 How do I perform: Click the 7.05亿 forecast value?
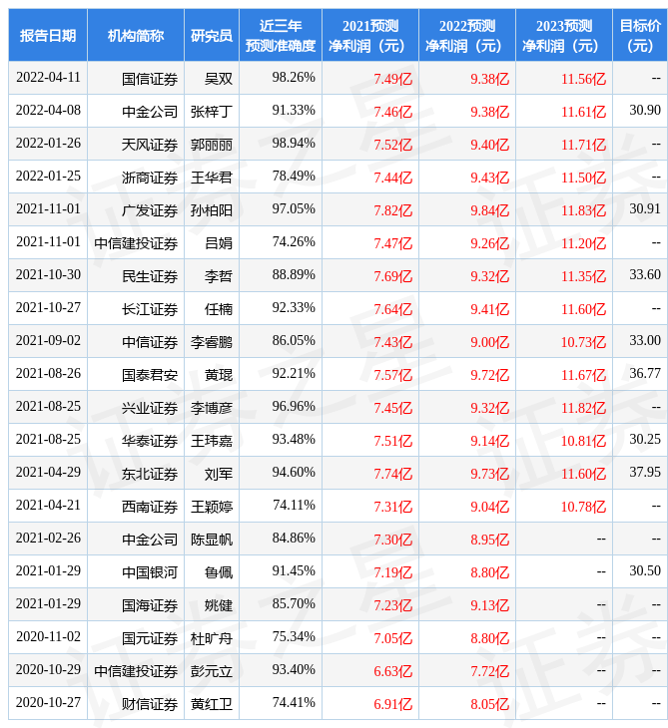click(x=392, y=639)
